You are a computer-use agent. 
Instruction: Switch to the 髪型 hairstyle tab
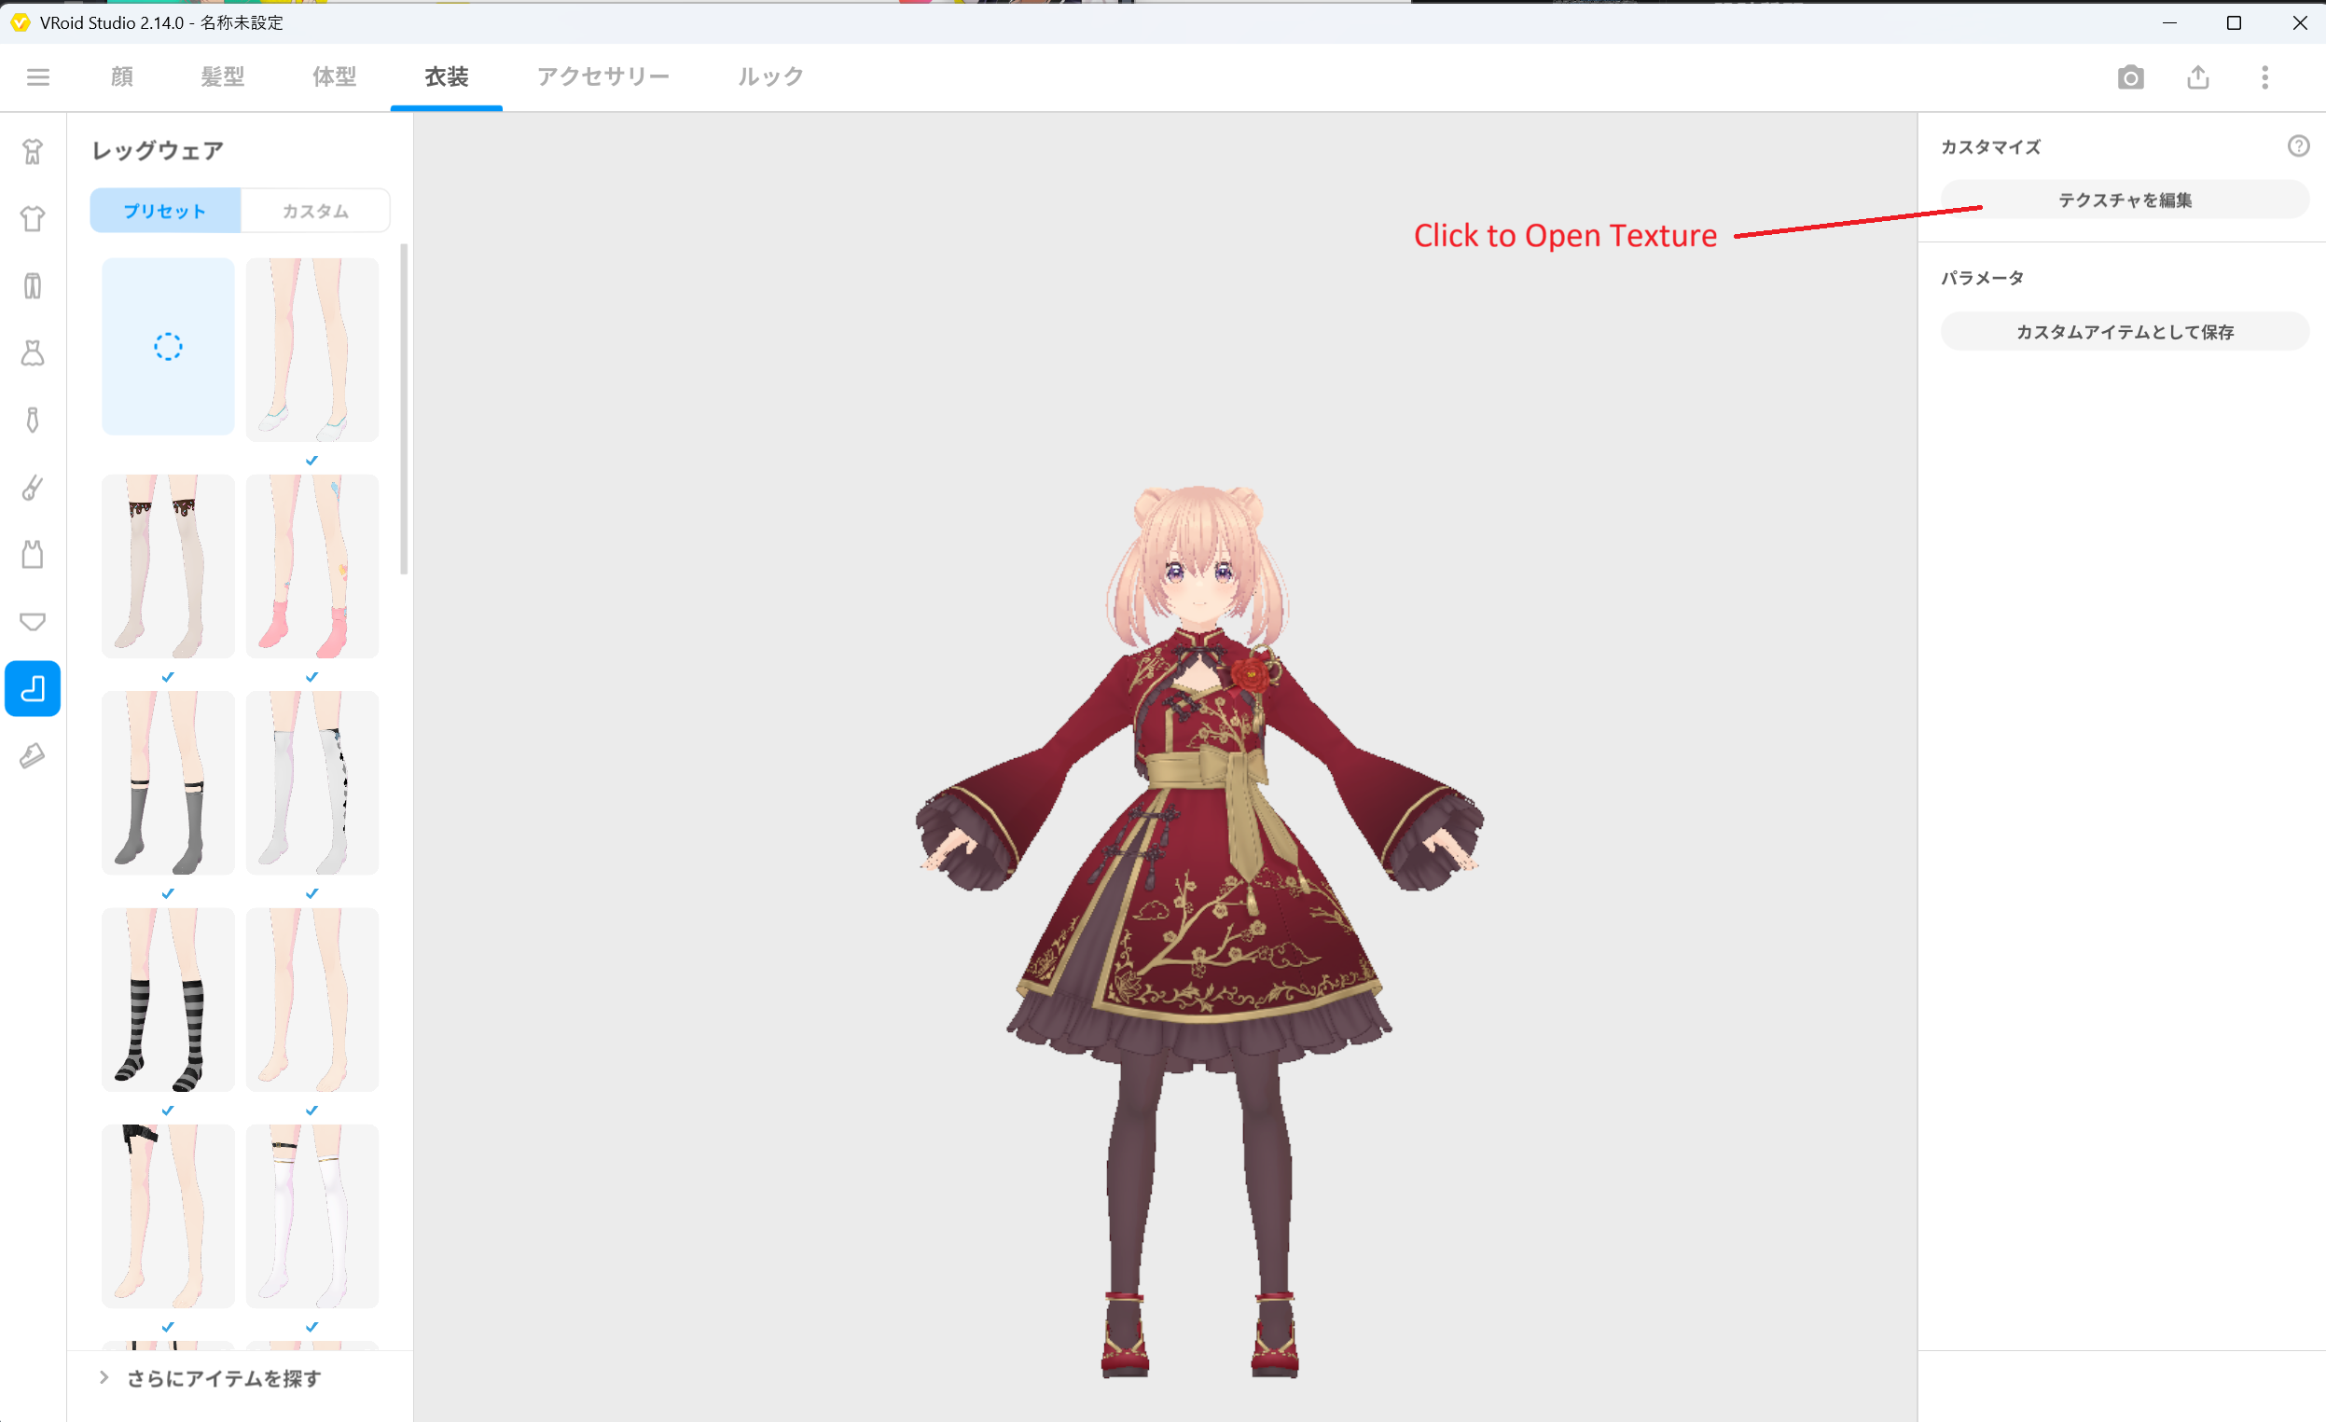tap(223, 76)
